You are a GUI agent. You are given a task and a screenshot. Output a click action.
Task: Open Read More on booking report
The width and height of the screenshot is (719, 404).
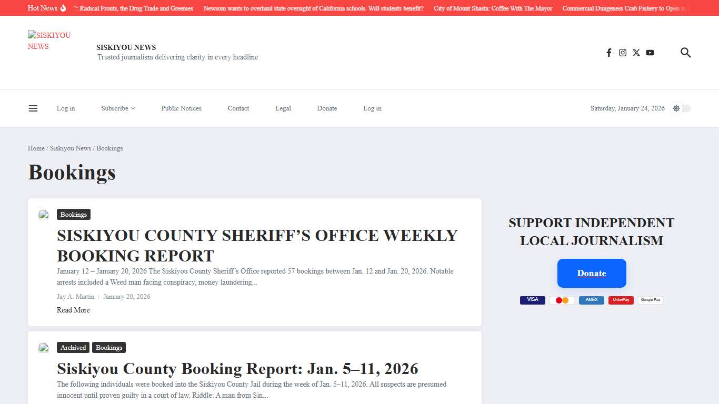pyautogui.click(x=73, y=310)
